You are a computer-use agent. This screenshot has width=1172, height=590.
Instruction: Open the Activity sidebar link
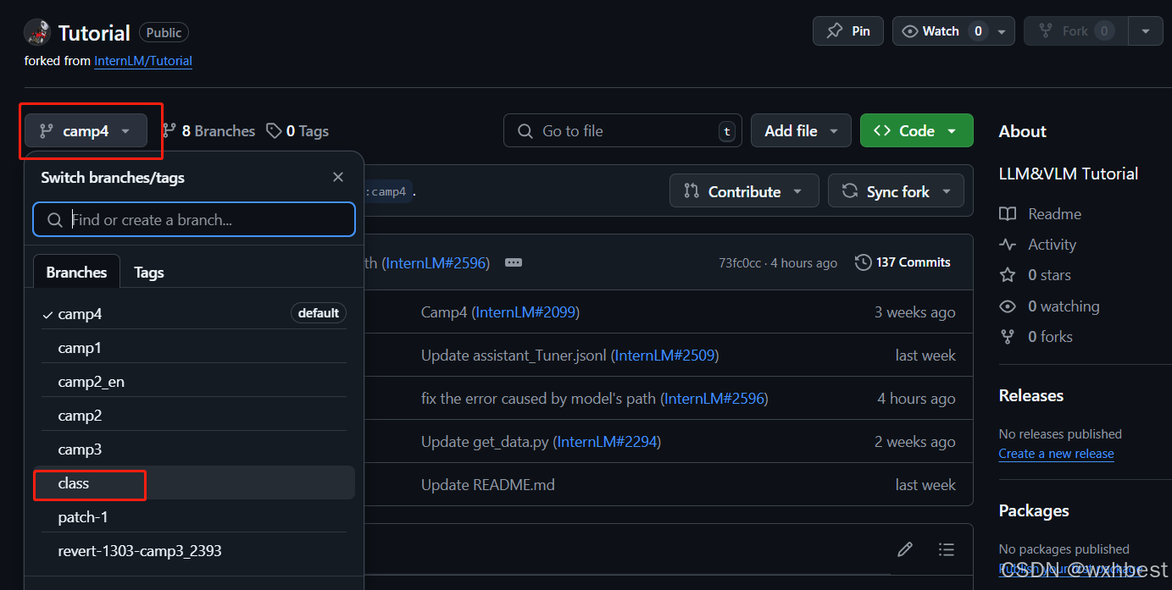(x=1038, y=245)
